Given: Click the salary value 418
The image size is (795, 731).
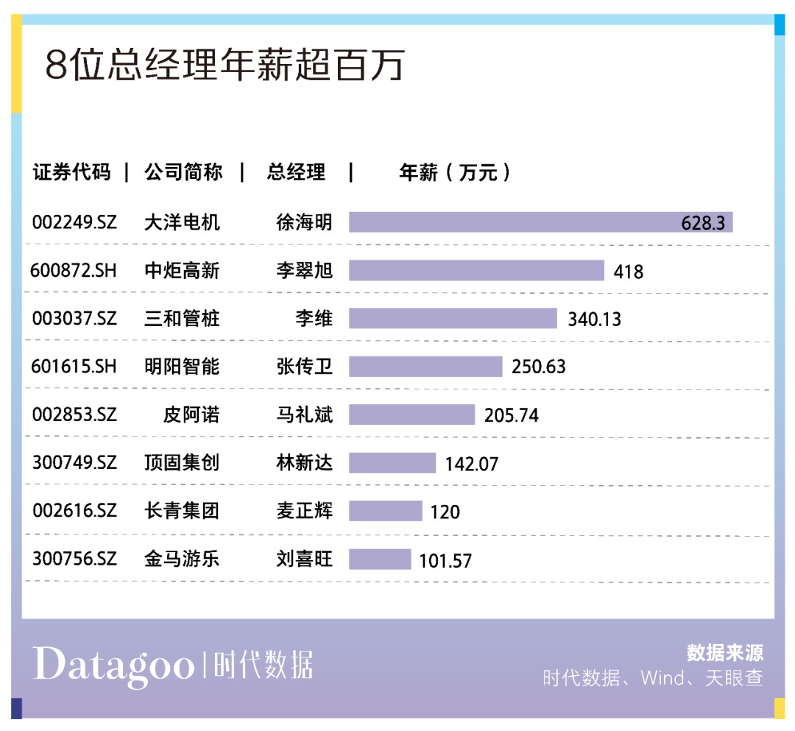Looking at the screenshot, I should point(628,272).
